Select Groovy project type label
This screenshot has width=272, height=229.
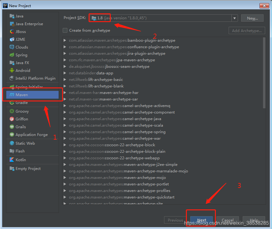pyautogui.click(x=22, y=111)
